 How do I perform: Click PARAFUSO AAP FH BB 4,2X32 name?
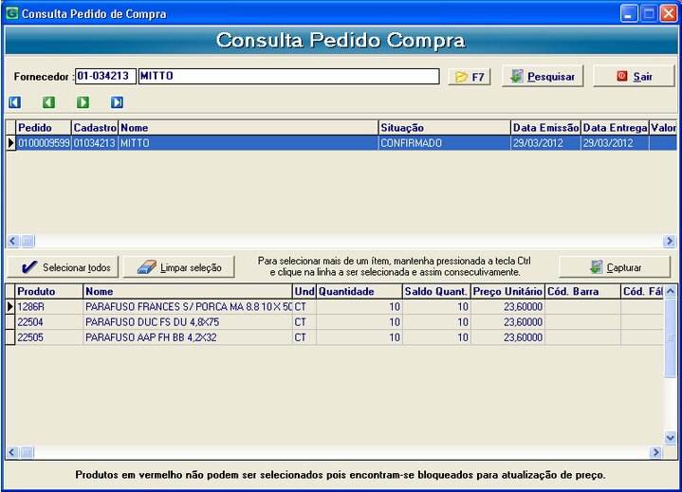[151, 337]
